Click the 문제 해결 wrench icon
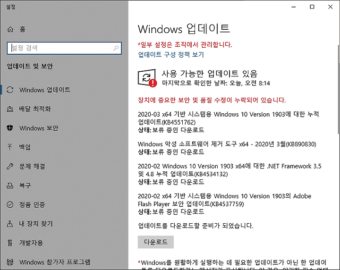This screenshot has height=270, width=340. pos(10,166)
